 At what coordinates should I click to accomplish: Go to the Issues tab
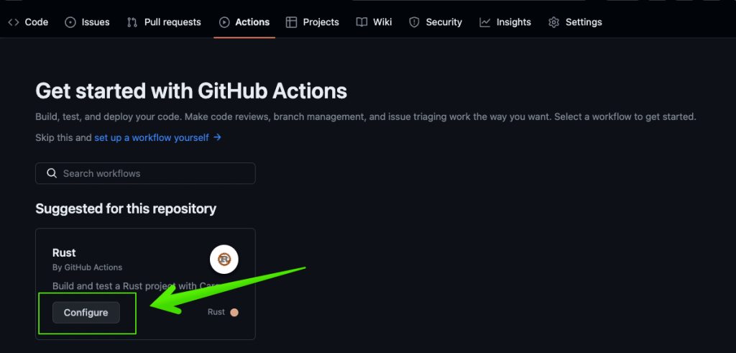87,22
